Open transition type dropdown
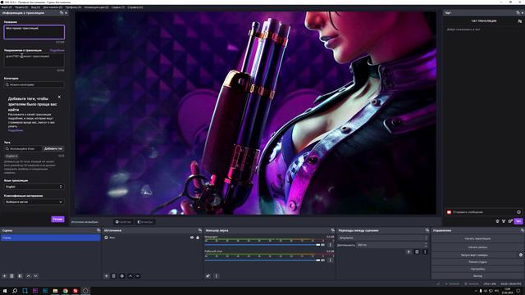The height and width of the screenshot is (295, 525). [383, 238]
